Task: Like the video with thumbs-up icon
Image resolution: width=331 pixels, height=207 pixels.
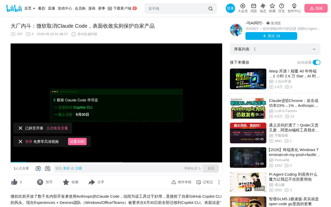Action: [x=14, y=182]
